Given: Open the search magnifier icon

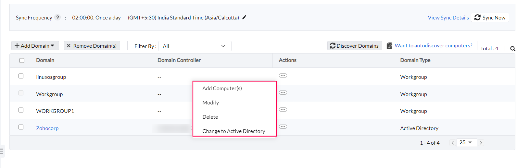Looking at the screenshot, I should coord(513,49).
